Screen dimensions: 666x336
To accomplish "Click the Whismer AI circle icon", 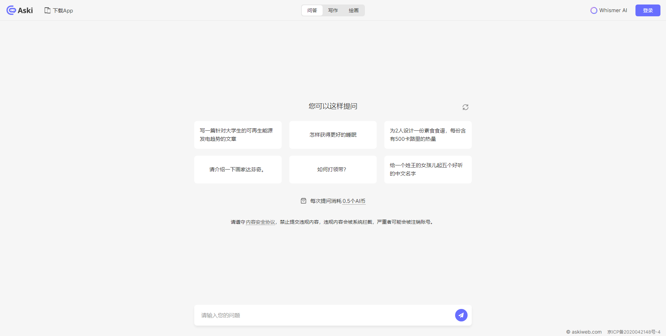I will pyautogui.click(x=594, y=10).
